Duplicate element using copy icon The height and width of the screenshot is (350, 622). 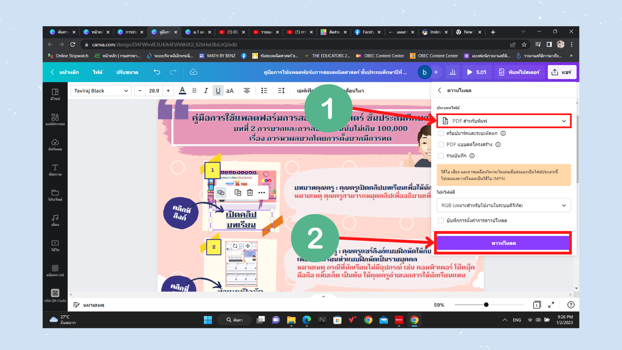(x=238, y=192)
